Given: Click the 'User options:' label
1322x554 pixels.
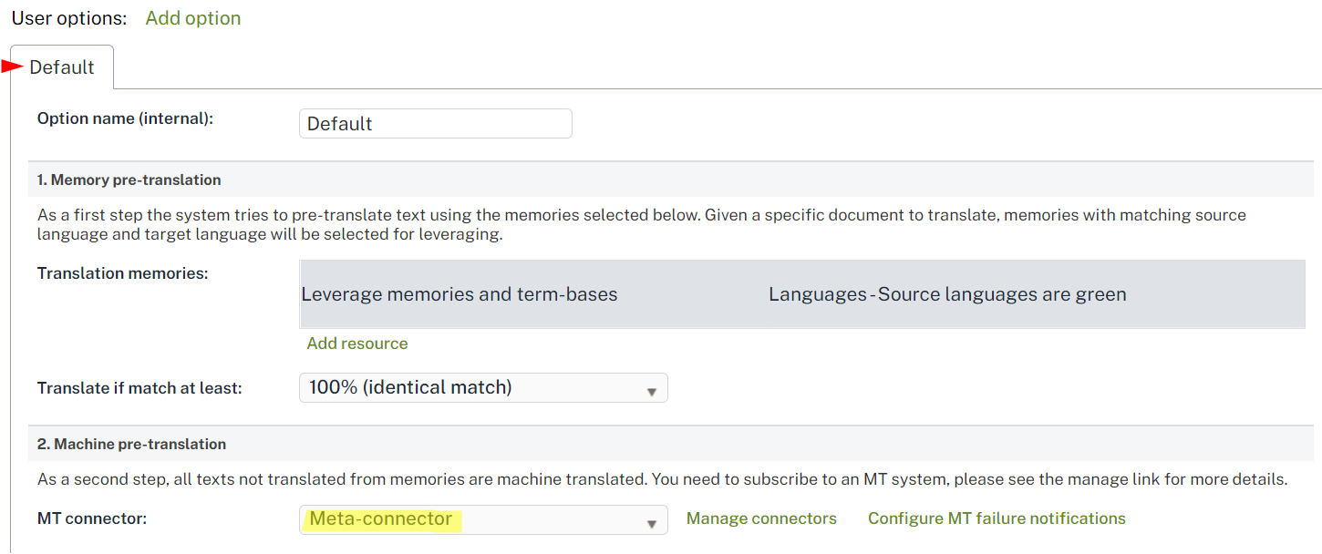Looking at the screenshot, I should point(68,16).
